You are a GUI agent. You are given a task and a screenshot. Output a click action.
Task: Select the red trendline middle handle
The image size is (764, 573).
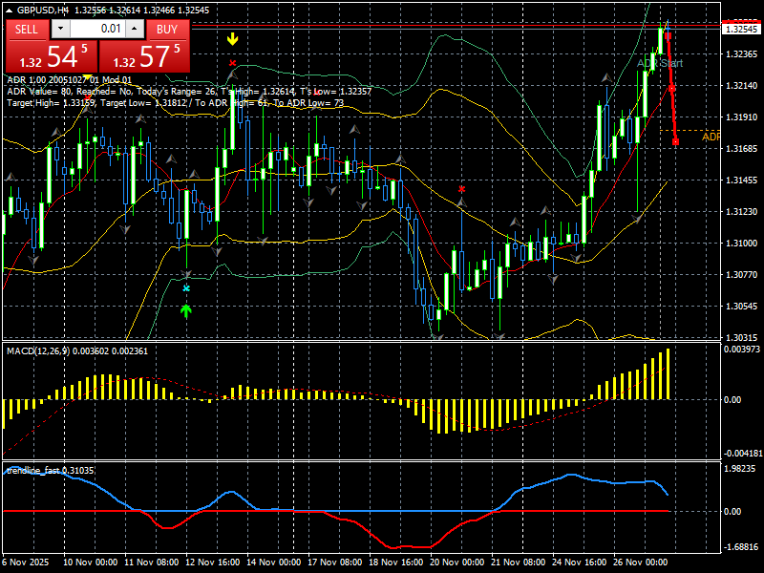672,88
